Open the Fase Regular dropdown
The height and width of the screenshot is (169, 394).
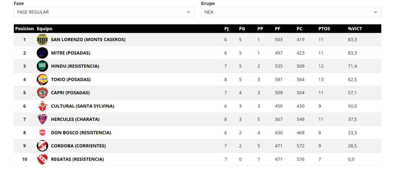[104, 12]
